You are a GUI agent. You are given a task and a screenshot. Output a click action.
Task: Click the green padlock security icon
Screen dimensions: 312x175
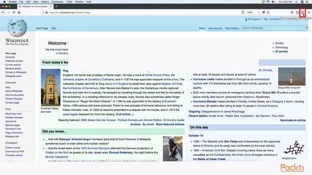47,12
